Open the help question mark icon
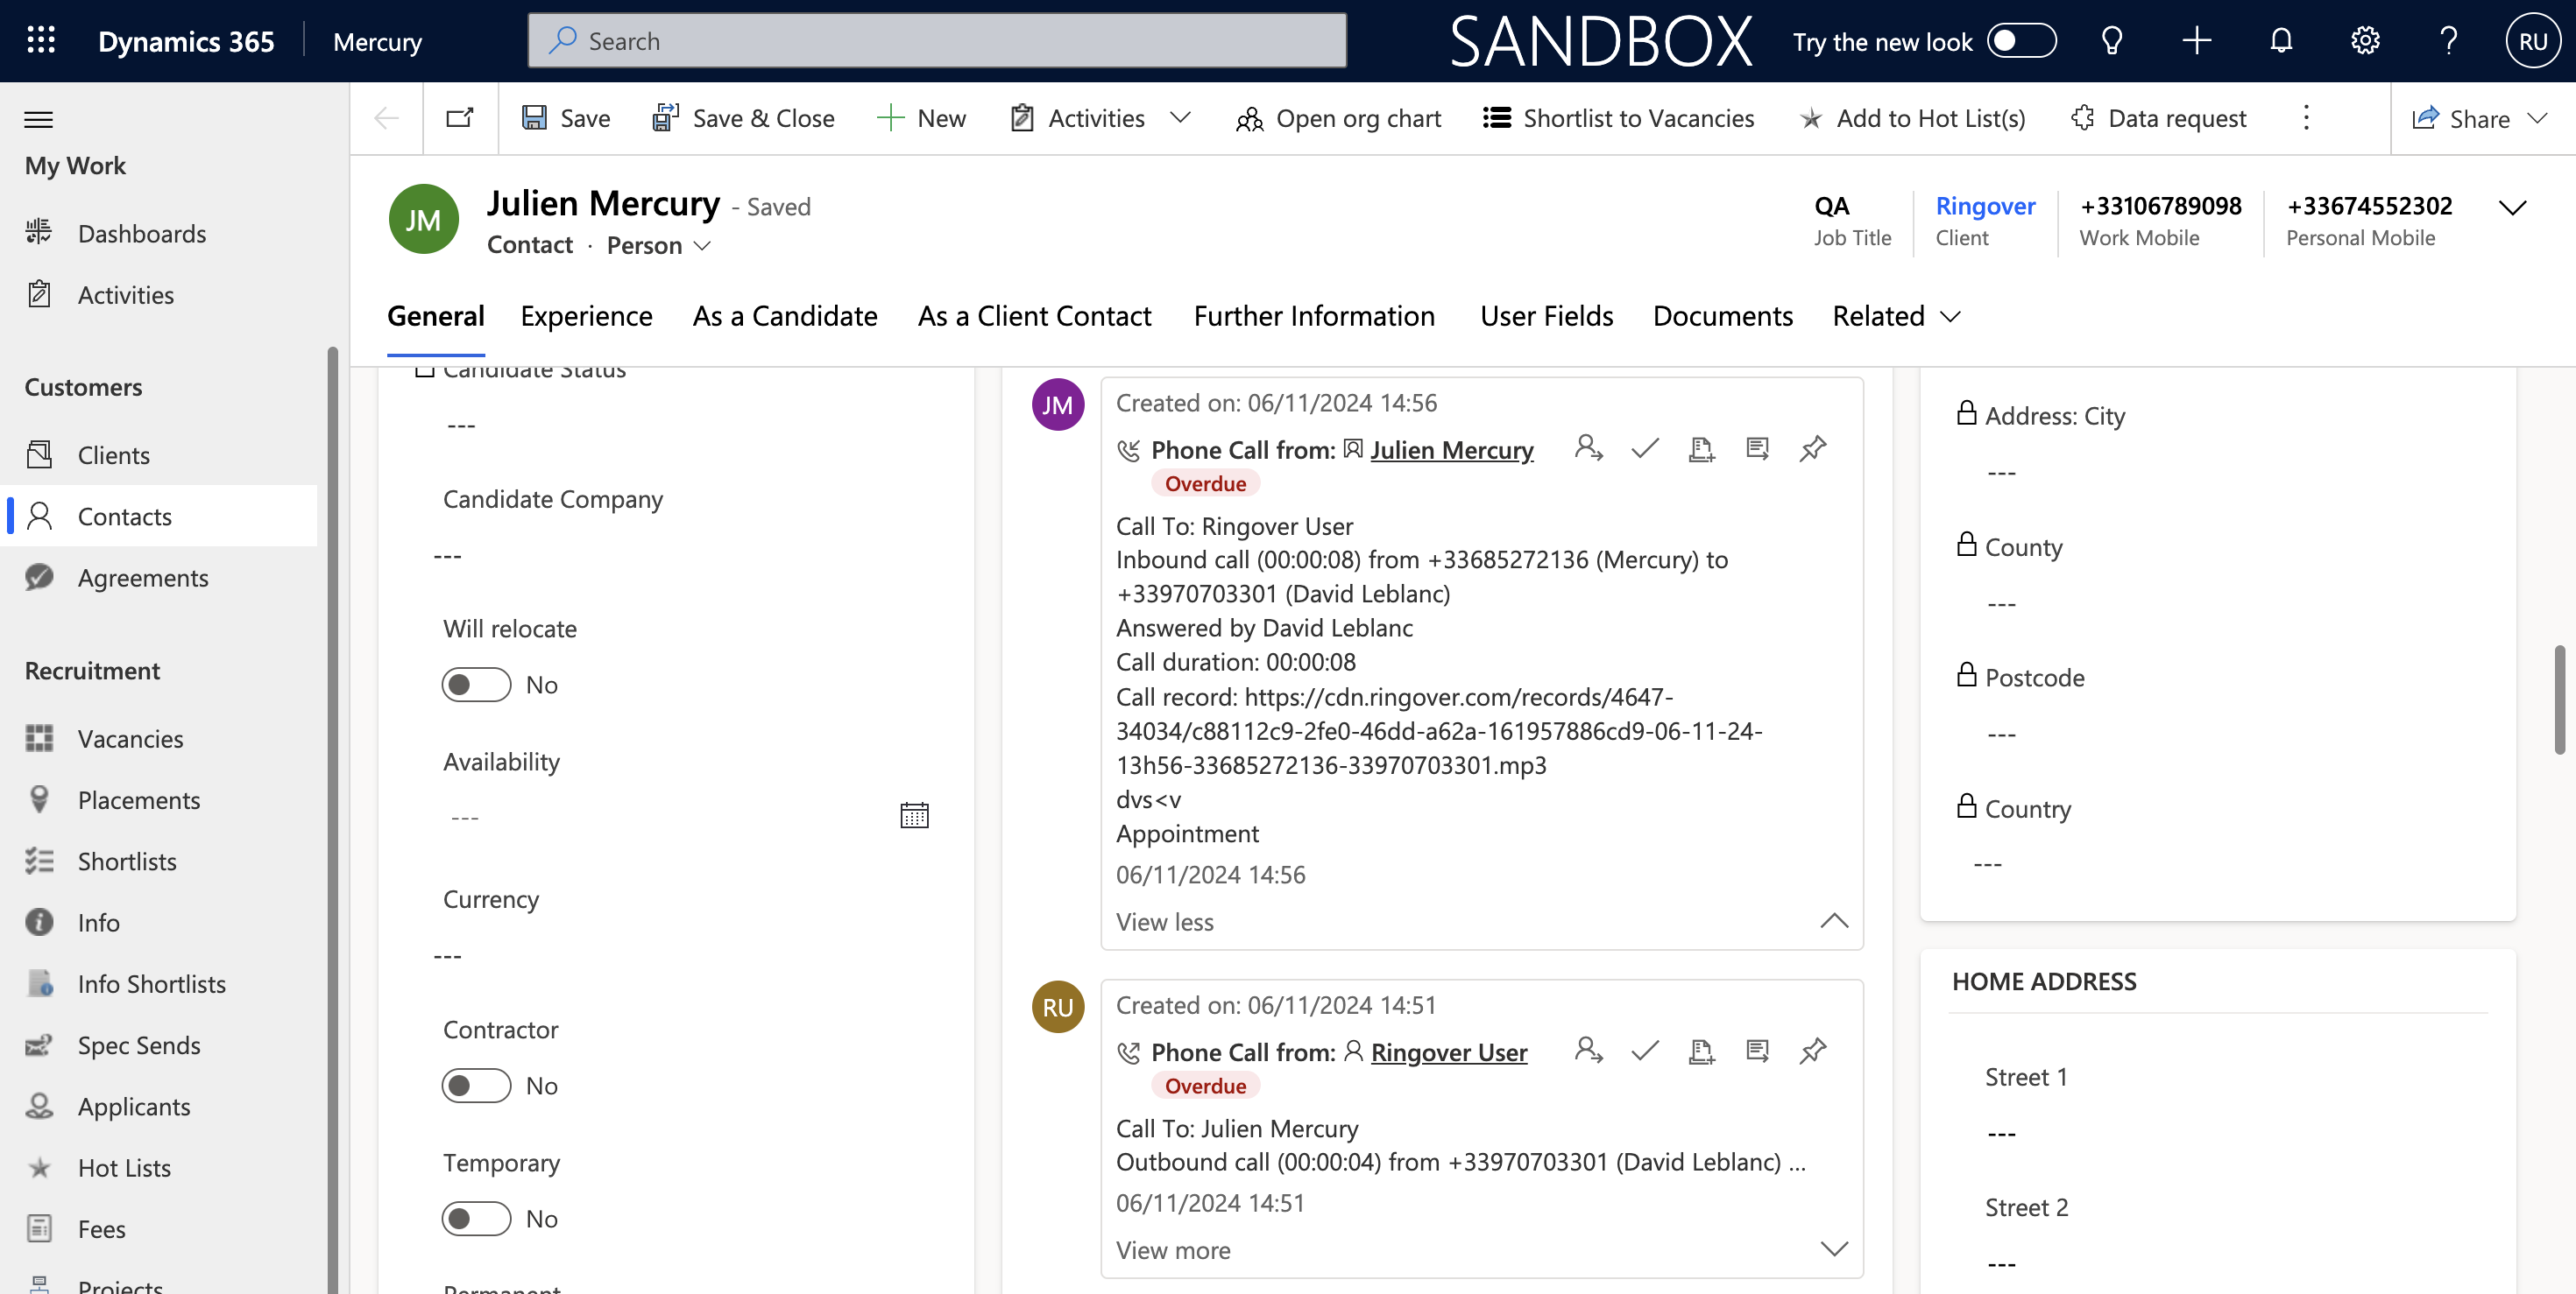 [2449, 41]
